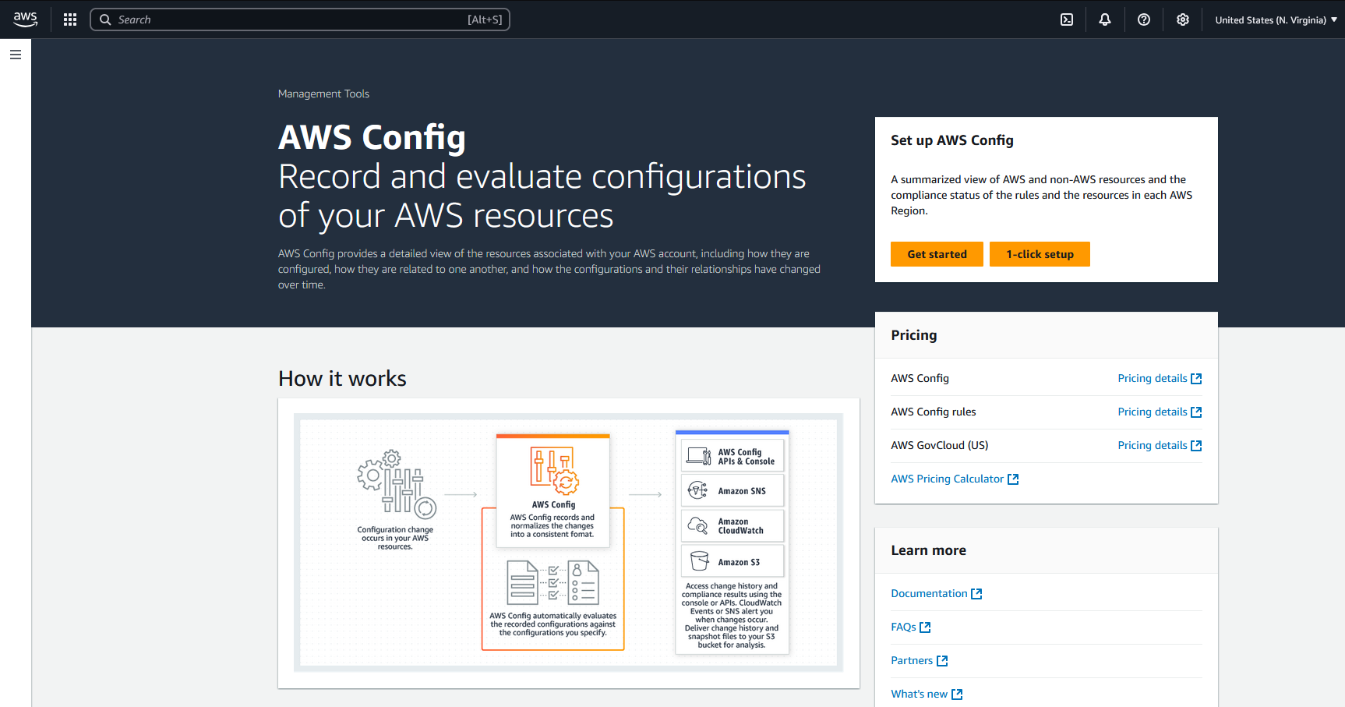Screen dimensions: 1345x707
Task: Click the AWS GovCloud (US) pricing row label
Action: [939, 445]
